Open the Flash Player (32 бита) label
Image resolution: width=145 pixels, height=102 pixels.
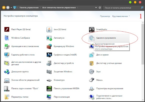tap(21, 29)
